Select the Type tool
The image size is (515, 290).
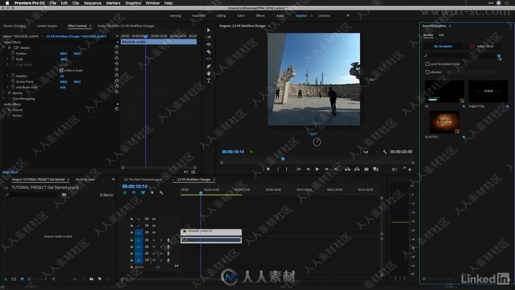(x=208, y=81)
